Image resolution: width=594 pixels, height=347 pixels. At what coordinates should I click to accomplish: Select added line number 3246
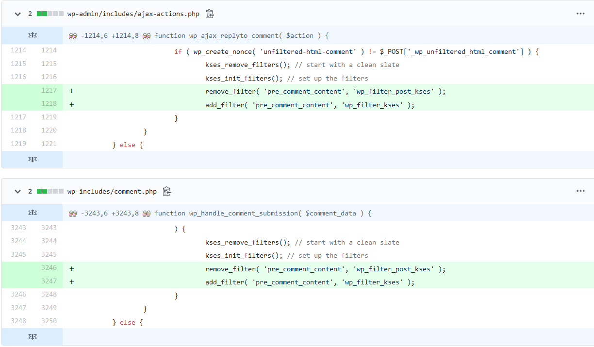click(49, 268)
